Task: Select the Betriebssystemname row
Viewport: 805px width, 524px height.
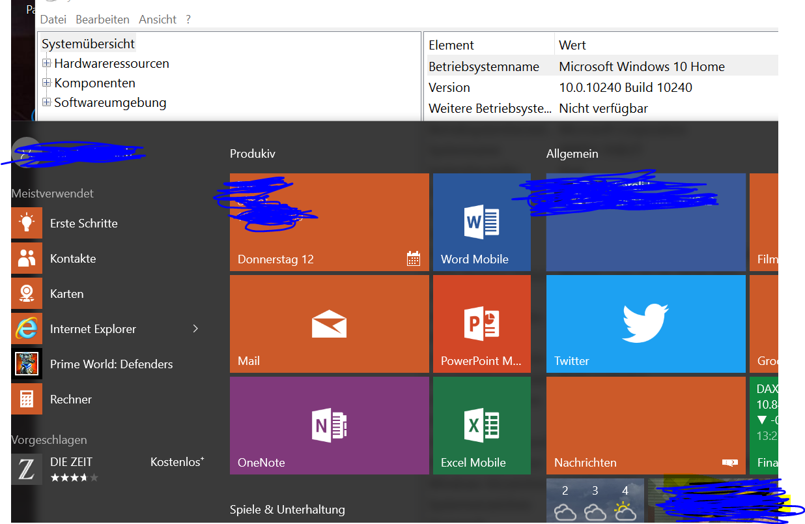Action: [601, 66]
